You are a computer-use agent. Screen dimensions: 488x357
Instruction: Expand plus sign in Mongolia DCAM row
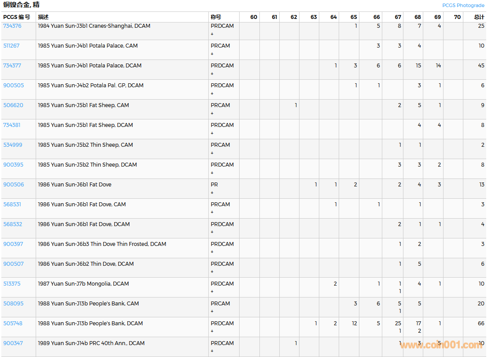[212, 292]
